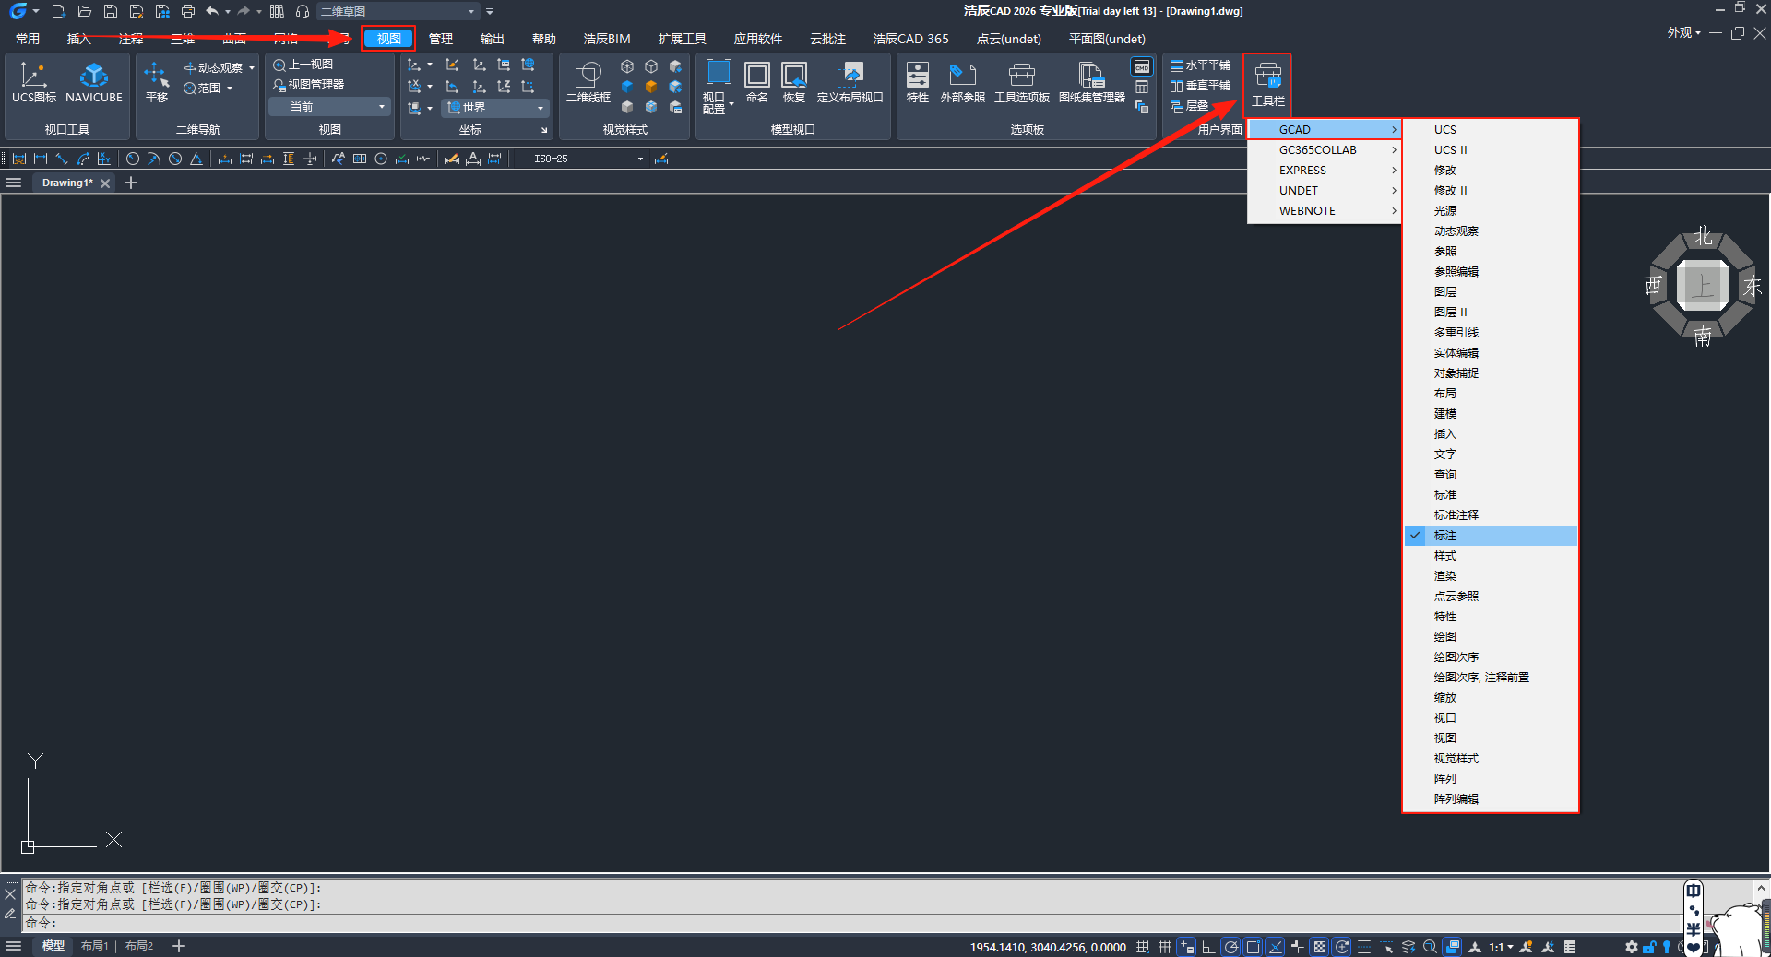Open the ISO-25 dimension style dropdown
The width and height of the screenshot is (1771, 957).
pos(588,159)
